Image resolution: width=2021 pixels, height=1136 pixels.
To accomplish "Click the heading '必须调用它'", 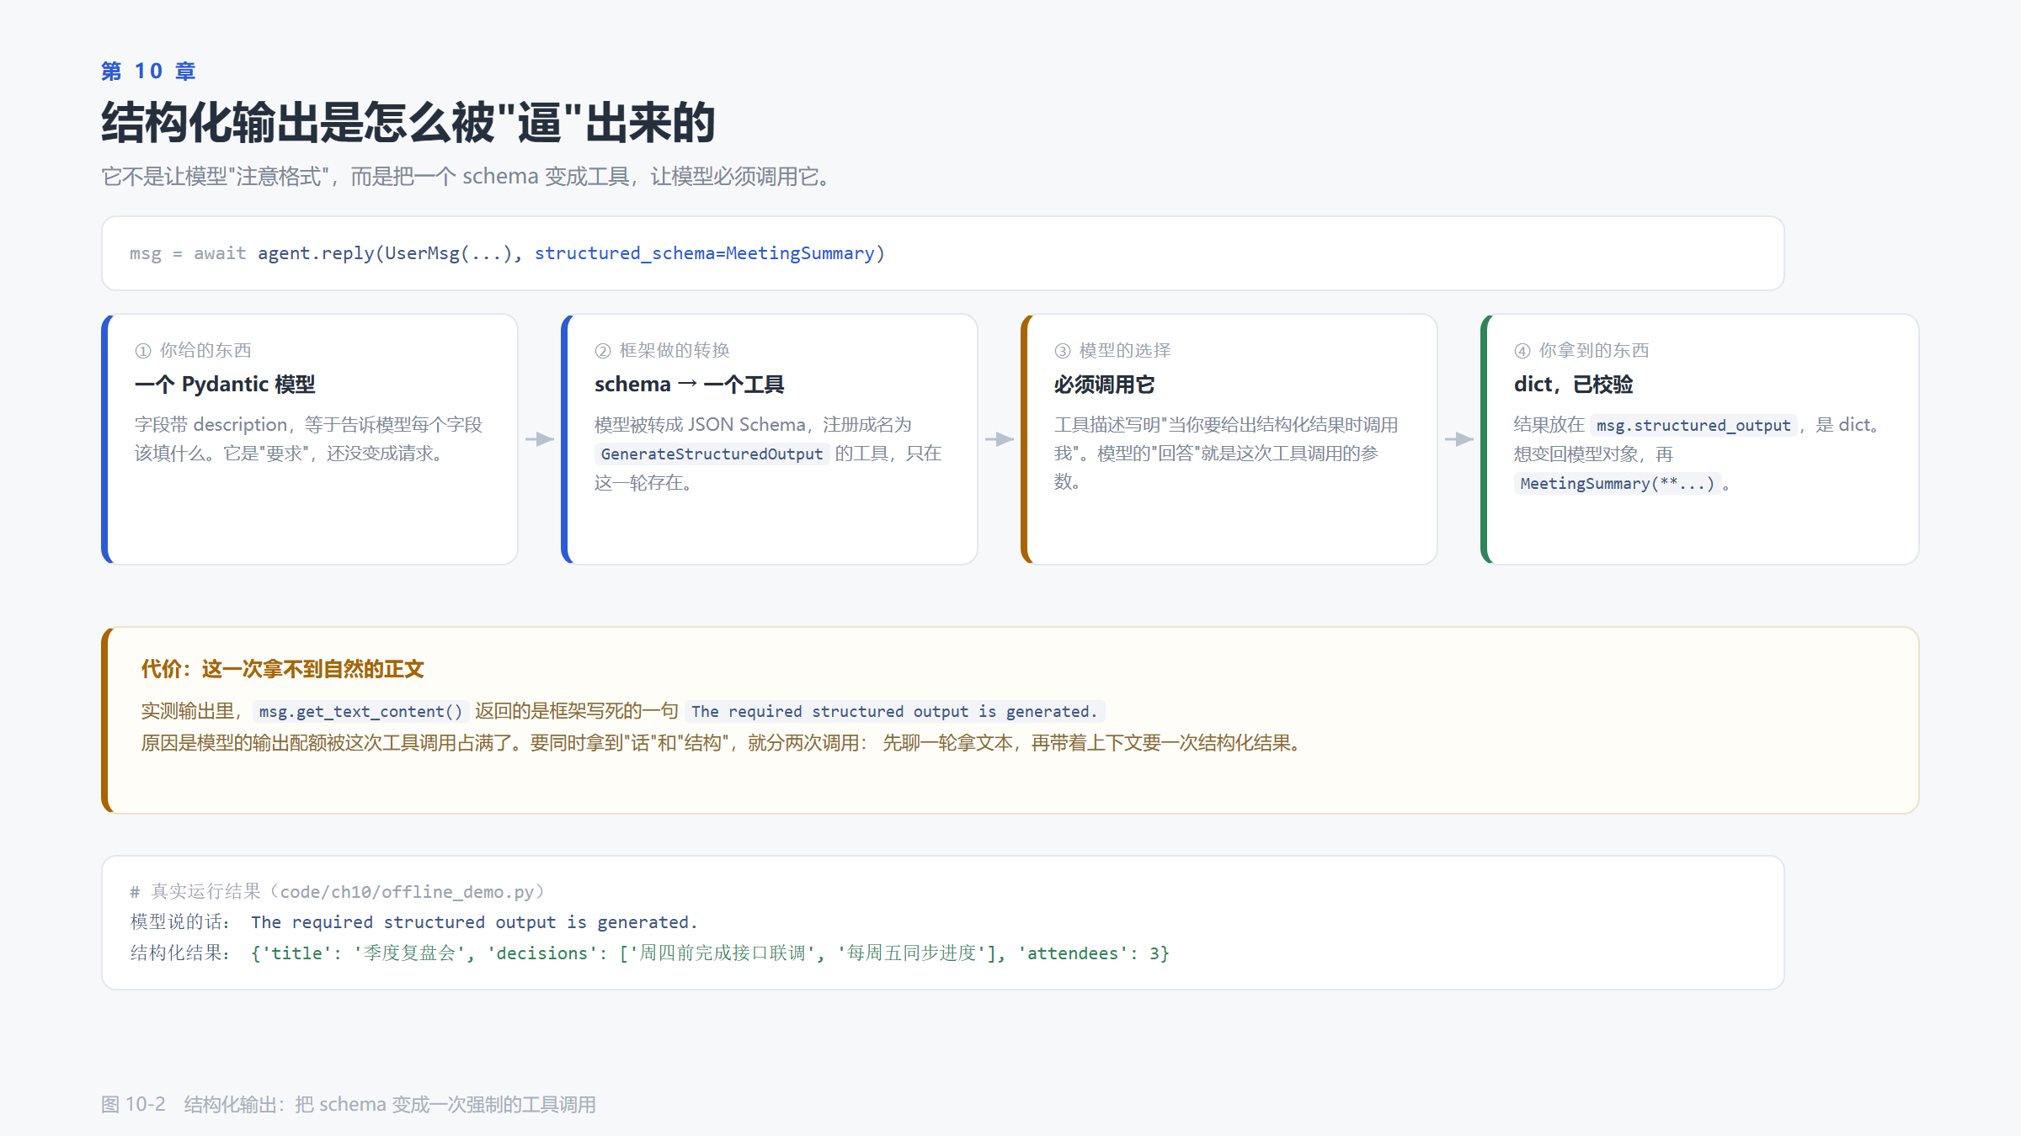I will coord(1104,385).
